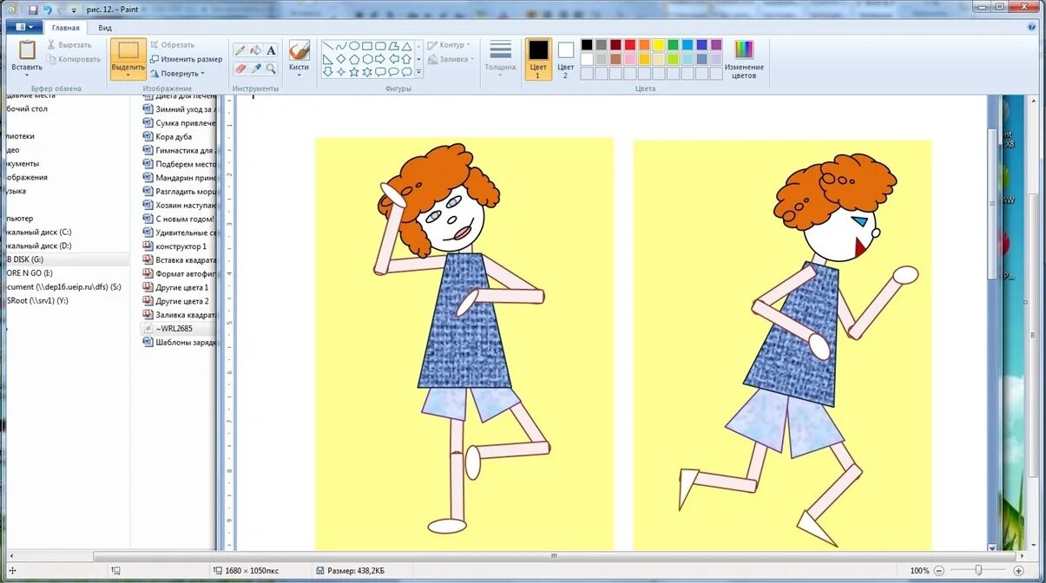Pick the Down arrow shape
1046x583 pixels.
click(x=328, y=72)
